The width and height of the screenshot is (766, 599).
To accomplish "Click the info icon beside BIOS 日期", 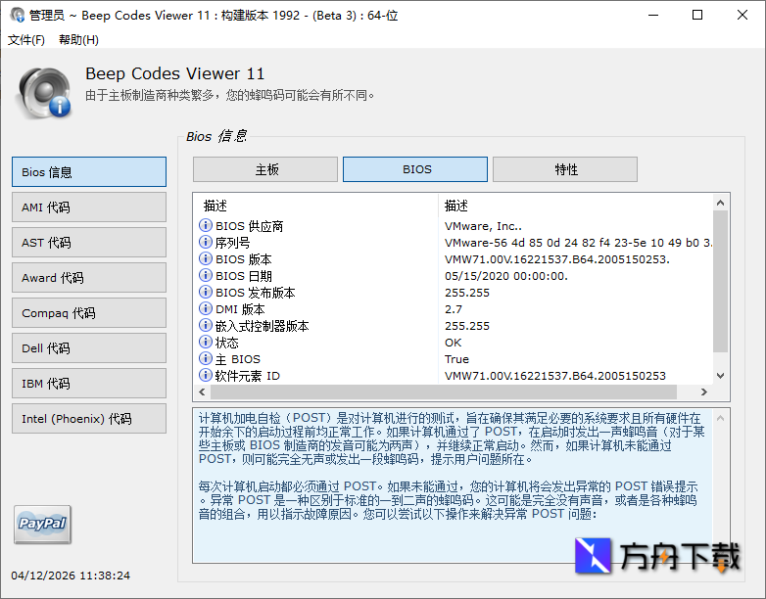I will (205, 275).
